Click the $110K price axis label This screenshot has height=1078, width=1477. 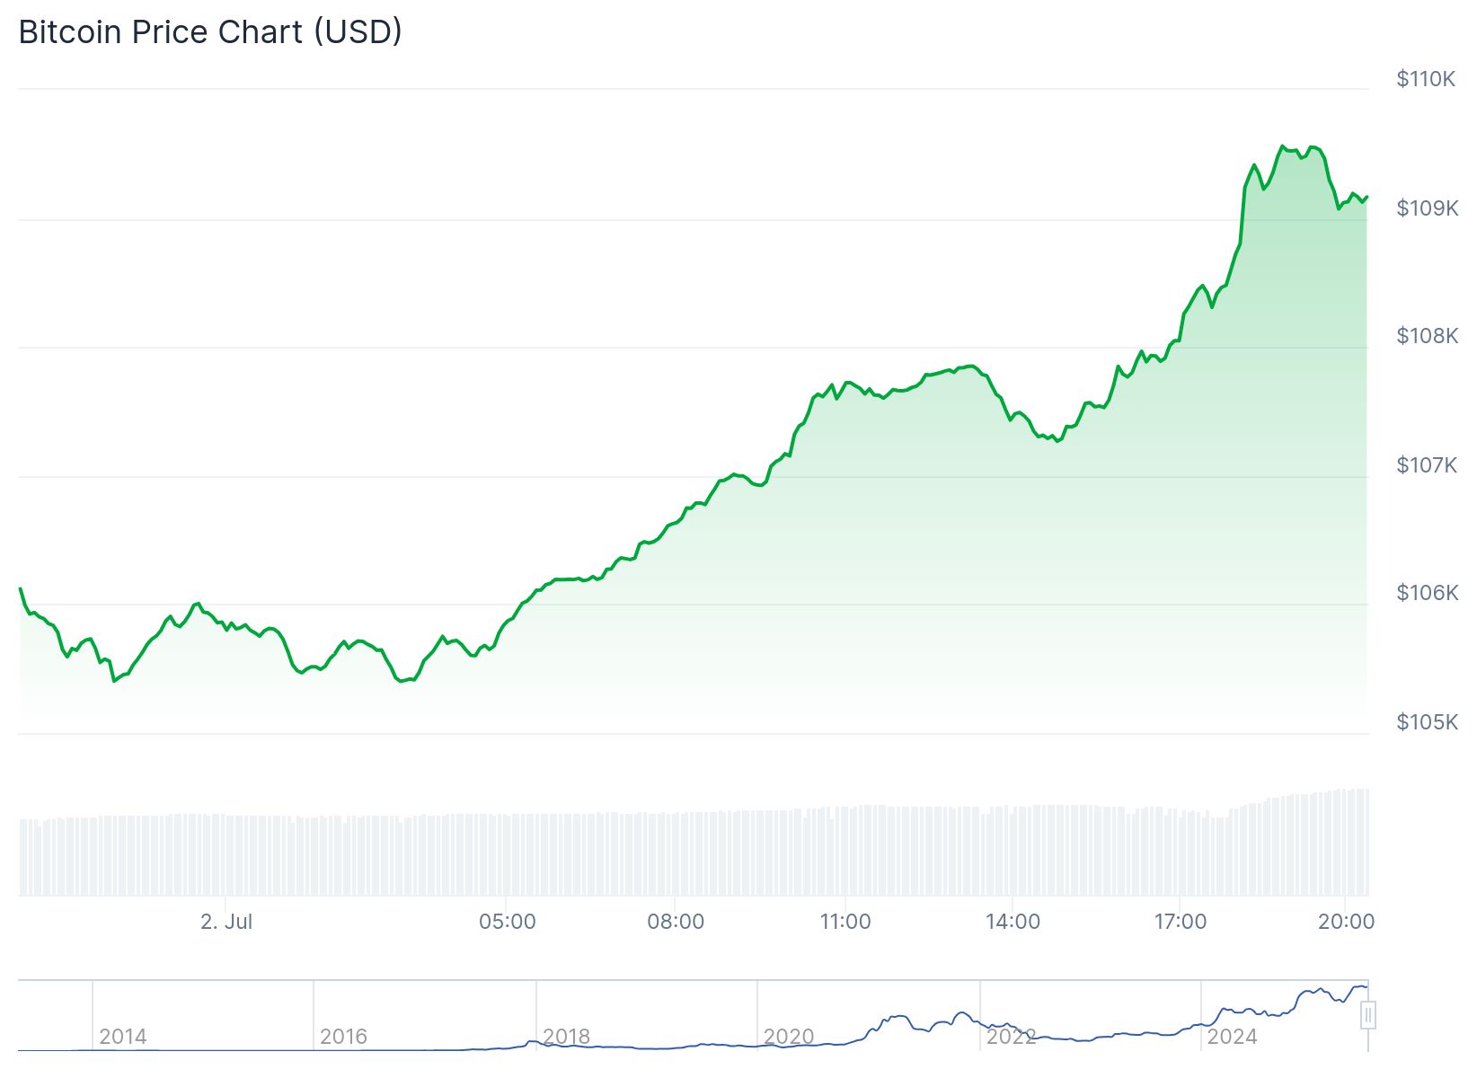coord(1426,79)
